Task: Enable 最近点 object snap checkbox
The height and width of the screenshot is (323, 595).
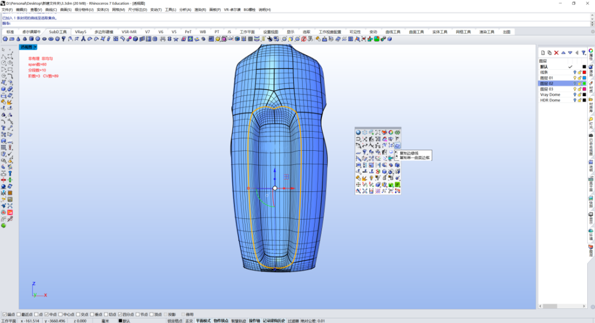Action: pyautogui.click(x=19, y=315)
